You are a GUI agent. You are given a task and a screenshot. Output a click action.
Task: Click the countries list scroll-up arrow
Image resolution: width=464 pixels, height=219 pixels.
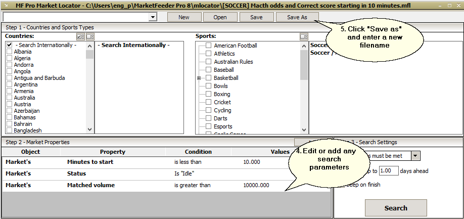(x=89, y=46)
